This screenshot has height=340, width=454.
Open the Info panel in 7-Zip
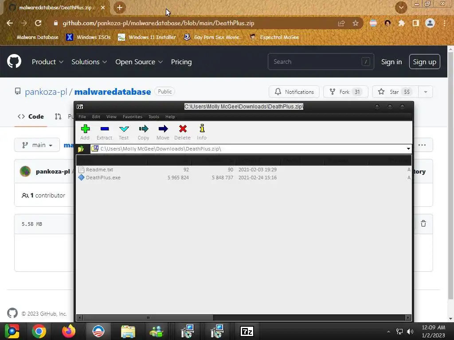[202, 132]
